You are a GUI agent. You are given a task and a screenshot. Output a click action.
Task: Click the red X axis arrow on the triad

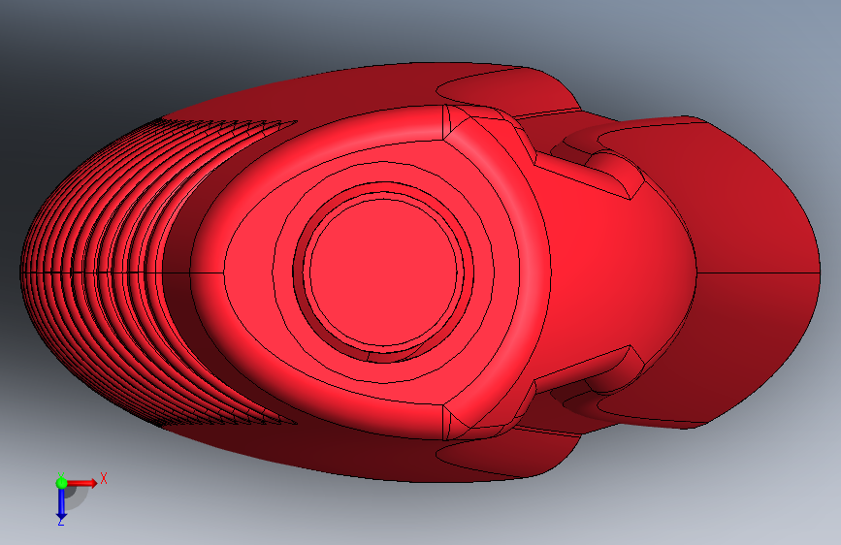81,483
